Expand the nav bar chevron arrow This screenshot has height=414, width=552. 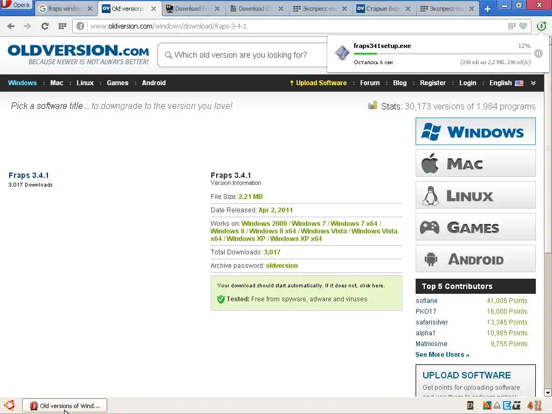tap(533, 83)
